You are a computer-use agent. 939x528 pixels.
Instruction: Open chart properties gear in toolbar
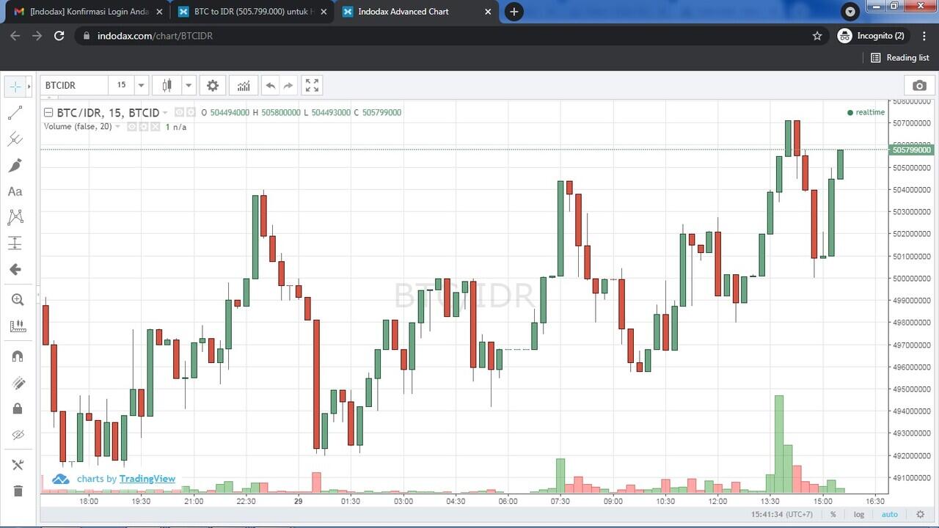tap(213, 86)
